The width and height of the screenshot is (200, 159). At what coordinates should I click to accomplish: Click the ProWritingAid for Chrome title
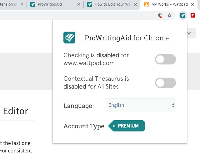pyautogui.click(x=127, y=38)
